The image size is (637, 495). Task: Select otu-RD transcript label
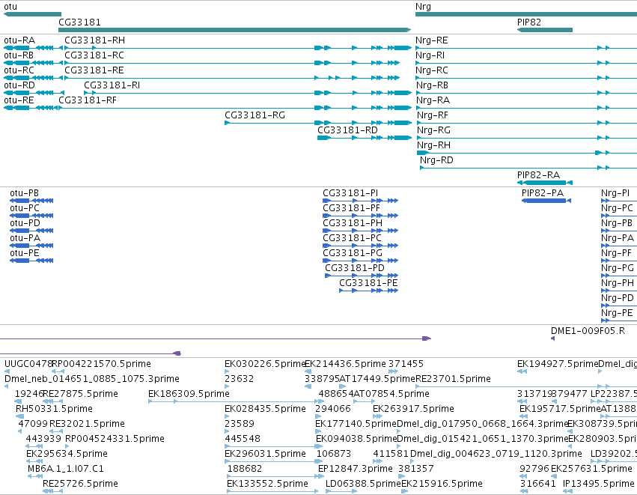click(19, 85)
